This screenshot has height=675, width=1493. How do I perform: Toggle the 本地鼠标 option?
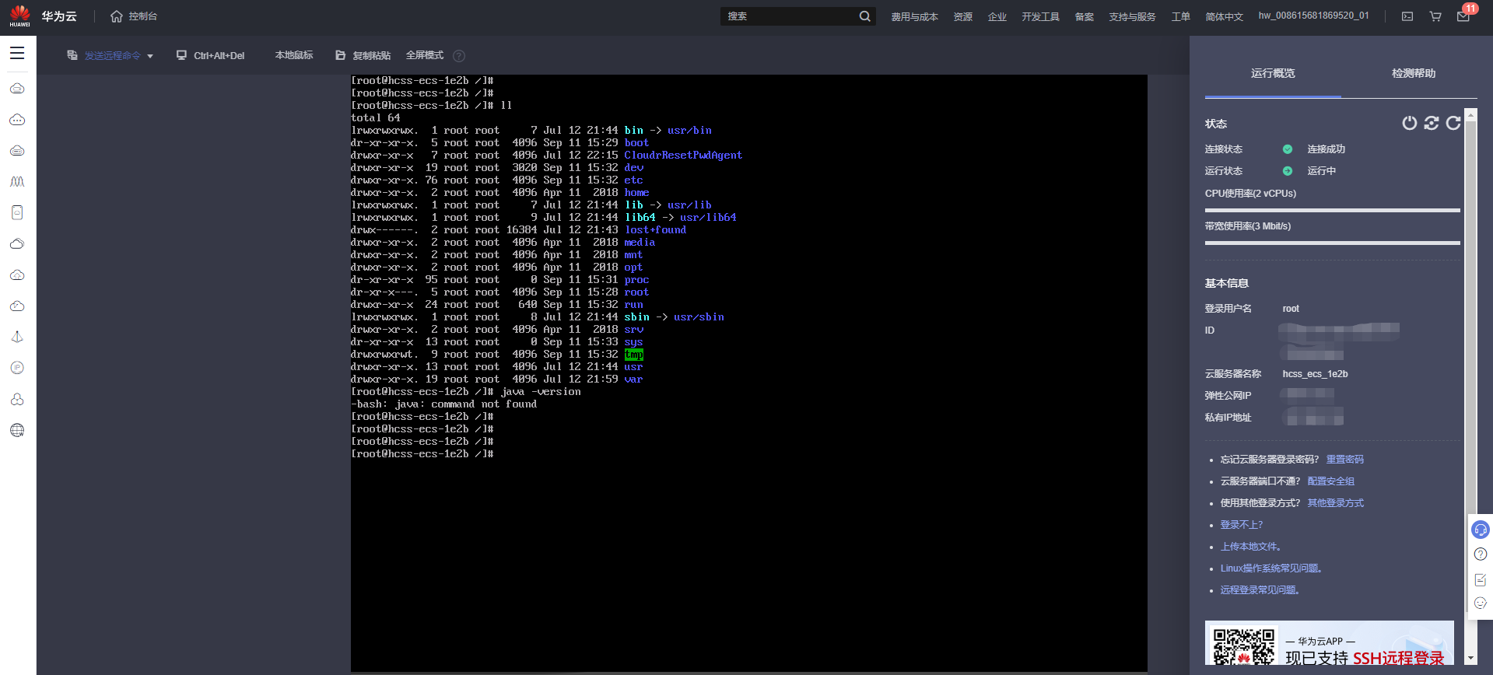pyautogui.click(x=294, y=55)
